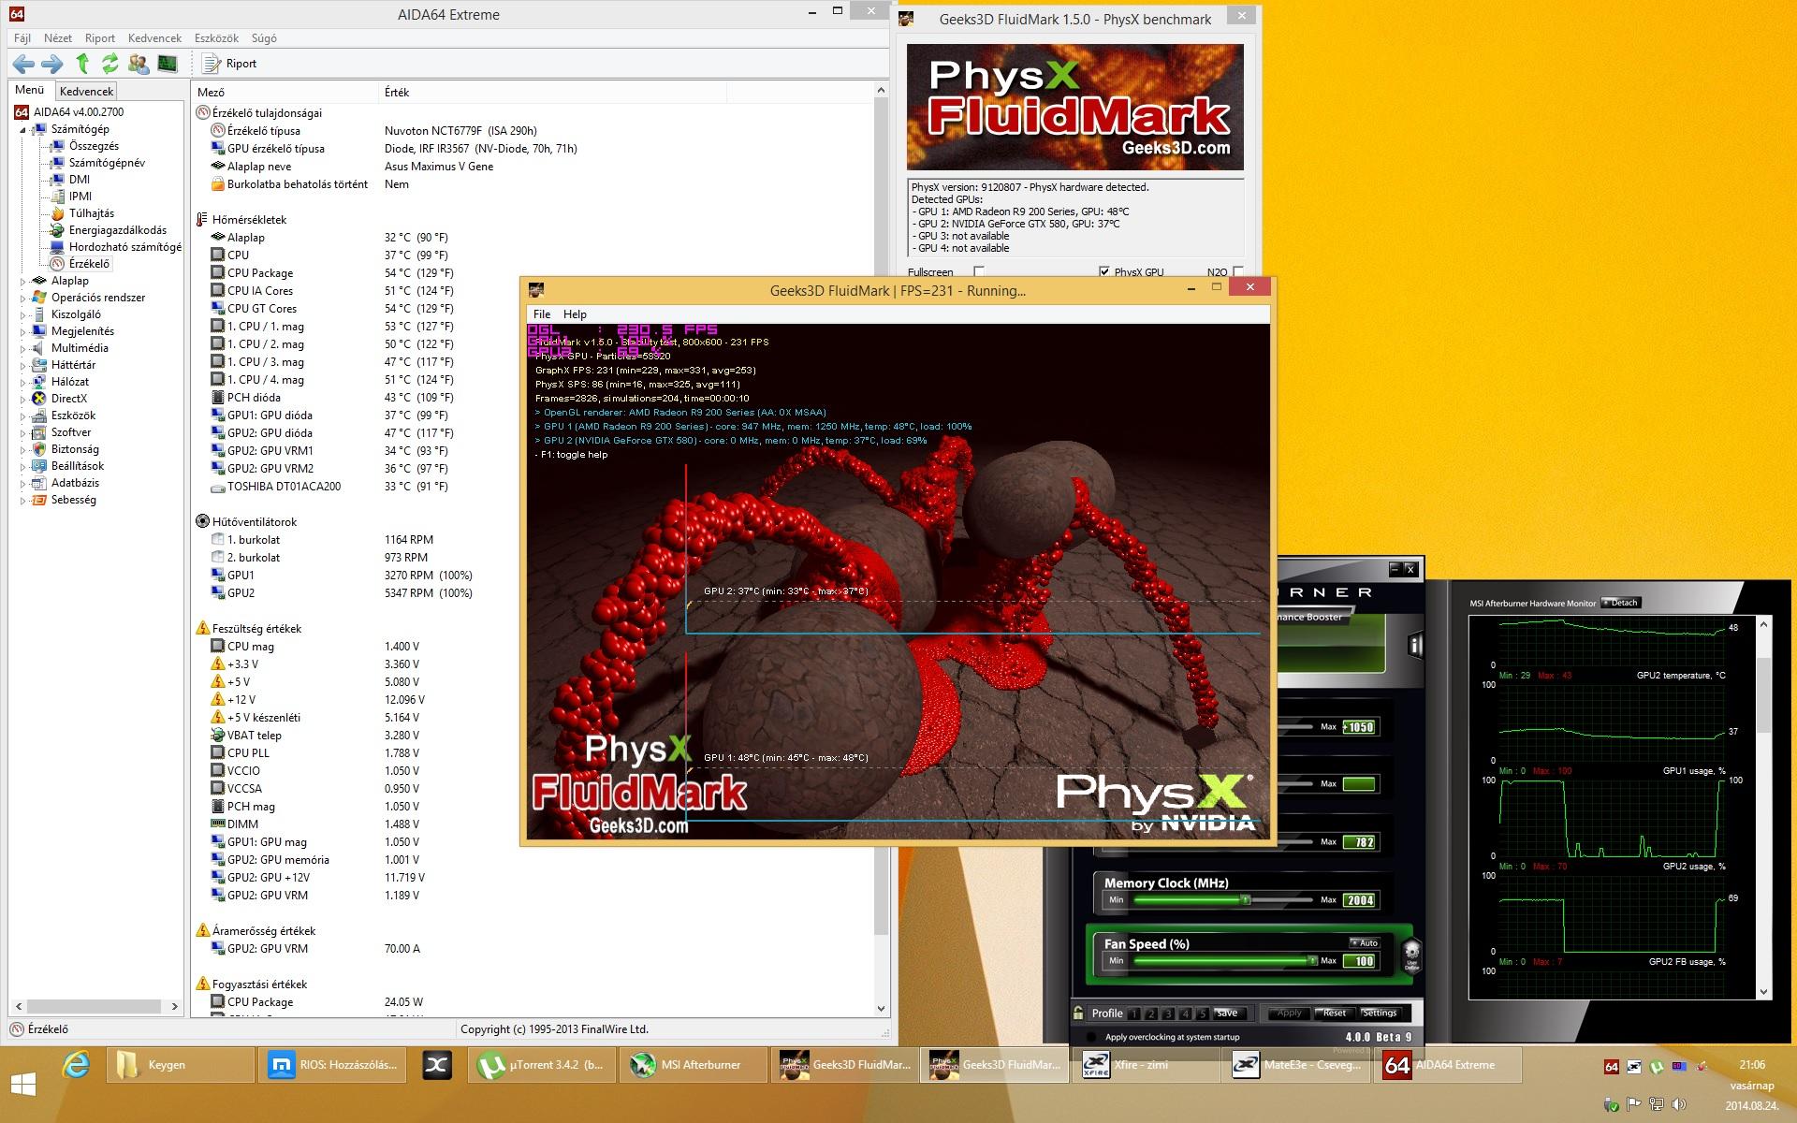The width and height of the screenshot is (1797, 1123).
Task: Toggle the Afterburner profile lock icon
Action: point(1079,1013)
